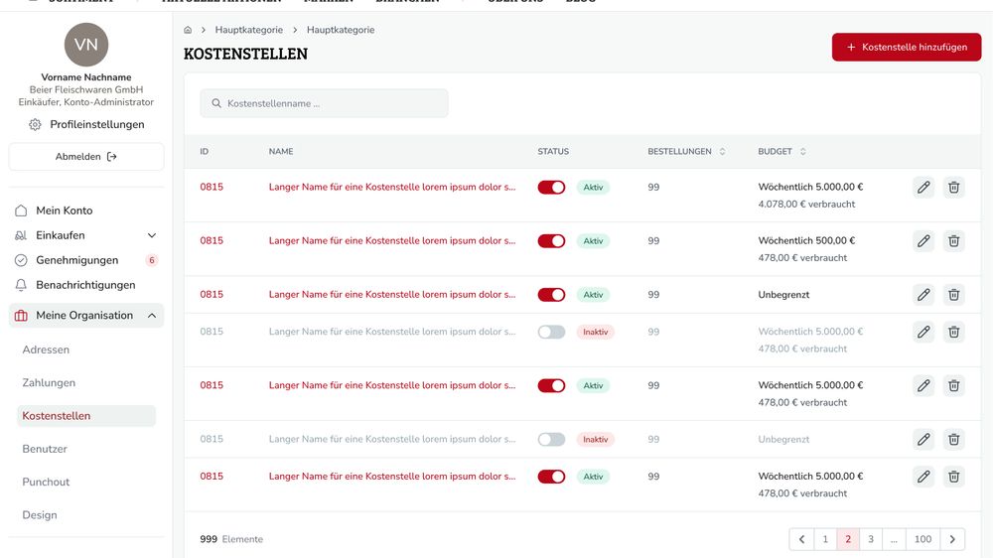This screenshot has width=993, height=558.
Task: Click Kostenstelle hinzufügen button
Action: (x=907, y=47)
